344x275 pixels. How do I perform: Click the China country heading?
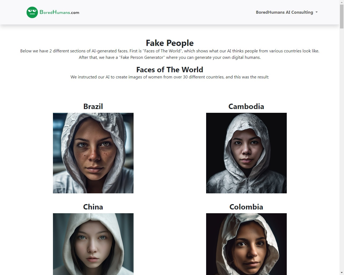click(93, 207)
